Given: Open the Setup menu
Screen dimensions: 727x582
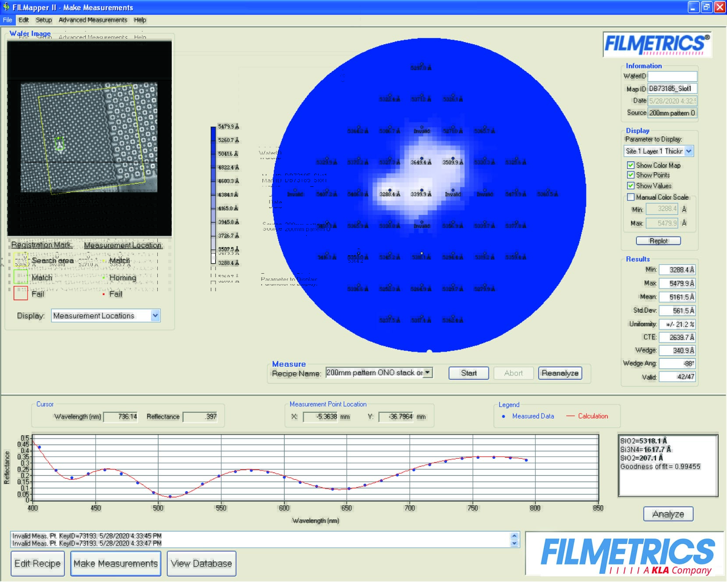Looking at the screenshot, I should (x=43, y=20).
